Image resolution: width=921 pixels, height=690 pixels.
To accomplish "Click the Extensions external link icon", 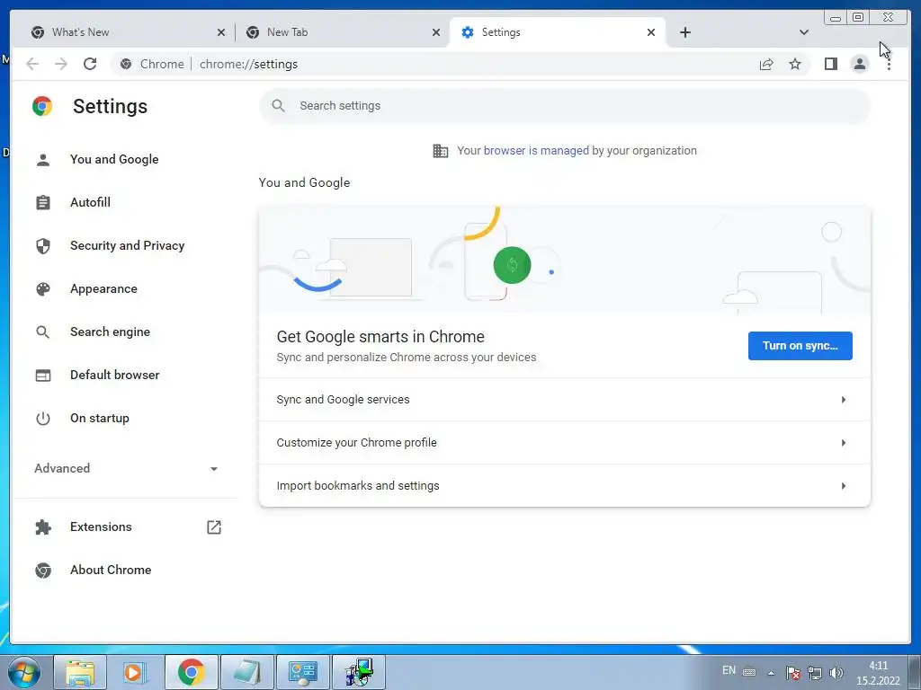I will 214,526.
